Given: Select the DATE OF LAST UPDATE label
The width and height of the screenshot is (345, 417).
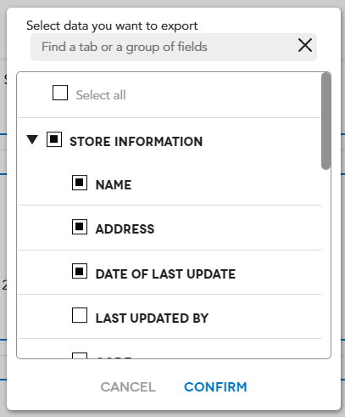Looking at the screenshot, I should coord(165,274).
